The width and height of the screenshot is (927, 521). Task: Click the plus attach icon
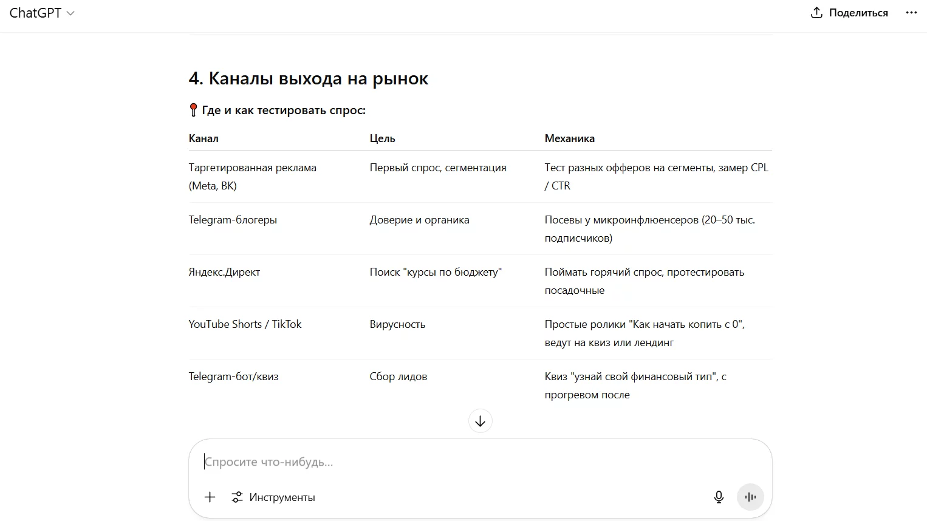point(210,497)
